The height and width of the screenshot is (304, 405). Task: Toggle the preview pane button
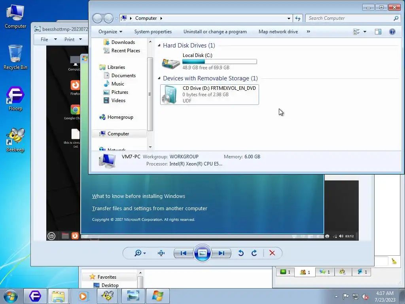click(x=378, y=32)
